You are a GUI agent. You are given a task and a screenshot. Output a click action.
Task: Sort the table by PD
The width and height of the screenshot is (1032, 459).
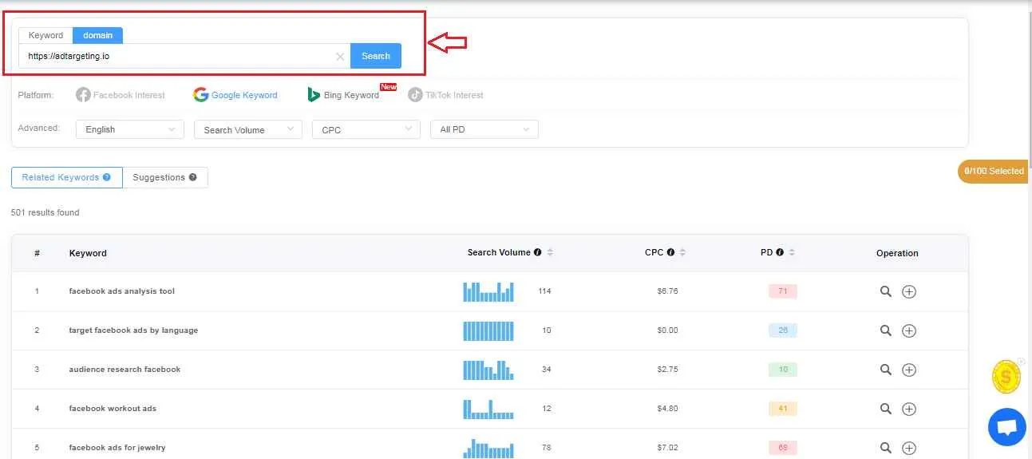point(791,252)
